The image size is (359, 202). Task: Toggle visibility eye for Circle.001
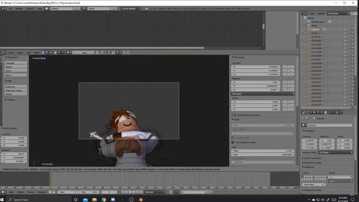click(x=345, y=37)
